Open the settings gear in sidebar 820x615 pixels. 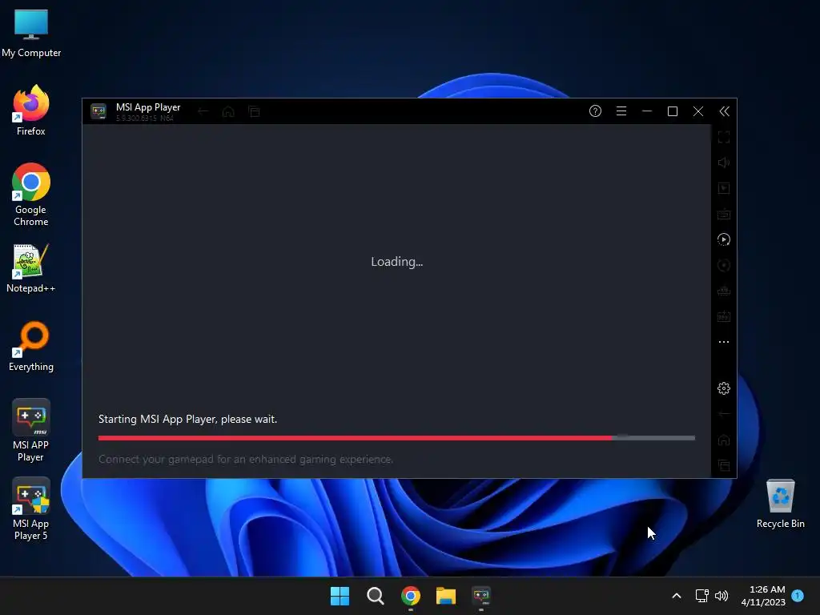click(x=724, y=388)
